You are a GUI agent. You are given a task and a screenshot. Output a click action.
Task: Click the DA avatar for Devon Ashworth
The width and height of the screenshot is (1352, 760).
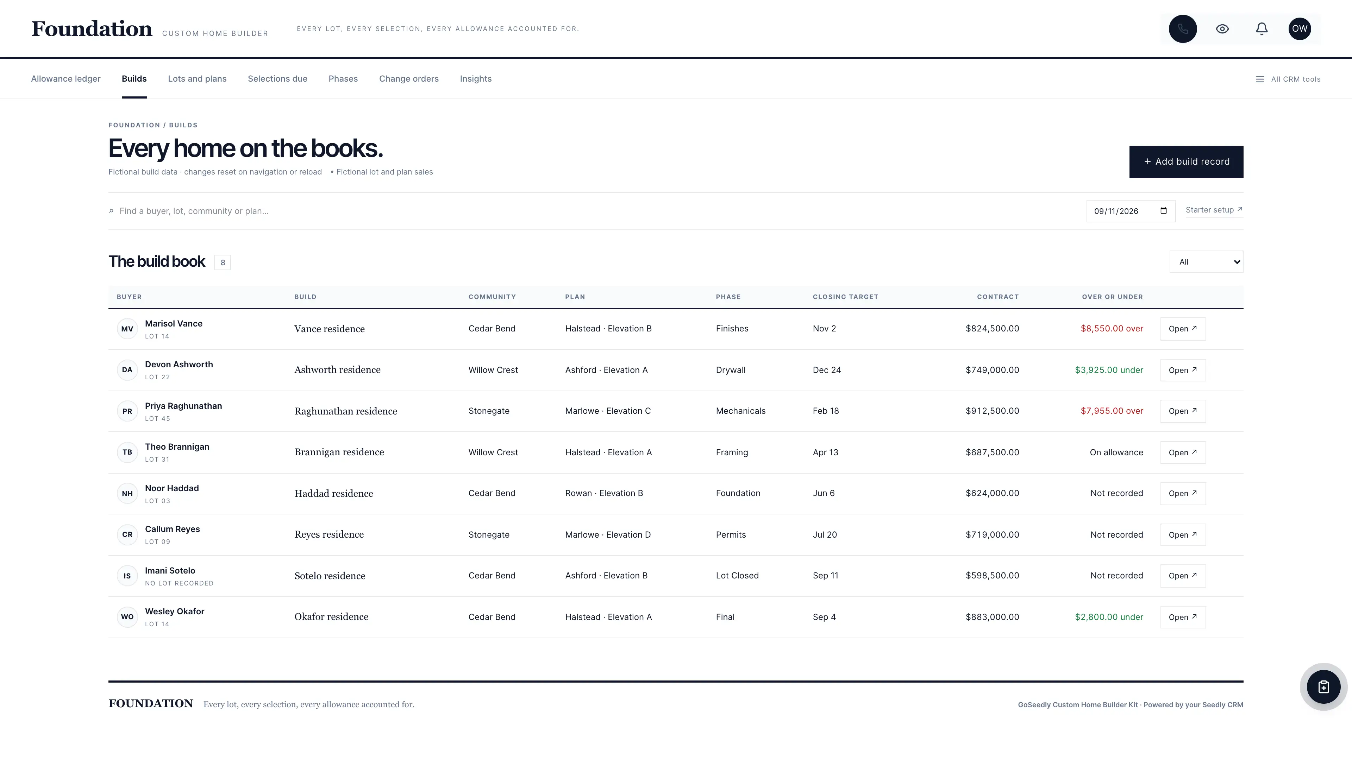127,370
